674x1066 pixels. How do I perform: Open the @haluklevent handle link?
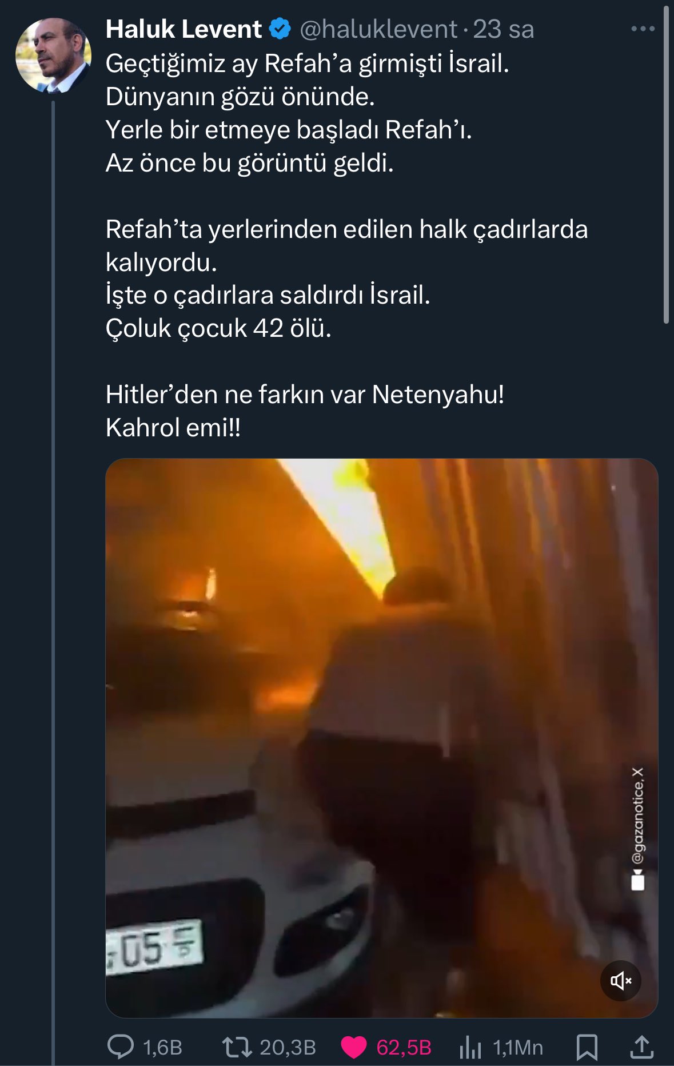[x=378, y=29]
